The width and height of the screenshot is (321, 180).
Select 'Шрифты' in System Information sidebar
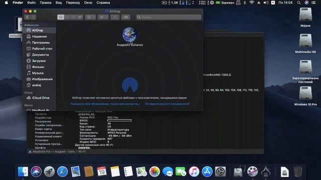(x=40, y=147)
